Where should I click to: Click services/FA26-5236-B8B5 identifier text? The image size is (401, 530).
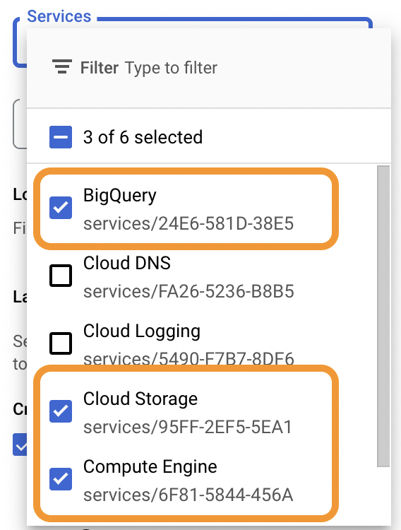pyautogui.click(x=188, y=291)
